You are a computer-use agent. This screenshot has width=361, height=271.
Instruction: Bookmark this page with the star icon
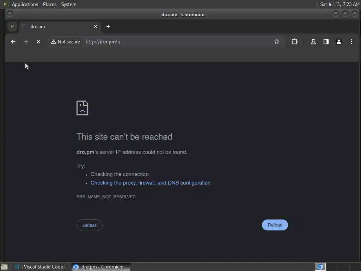[x=276, y=42]
